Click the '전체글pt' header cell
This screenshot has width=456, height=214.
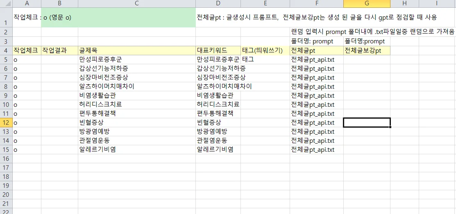tap(316, 50)
